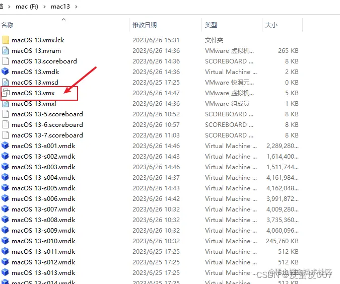The height and width of the screenshot is (284, 340).
Task: Select file name macOS 13.vmx
Action: click(33, 93)
